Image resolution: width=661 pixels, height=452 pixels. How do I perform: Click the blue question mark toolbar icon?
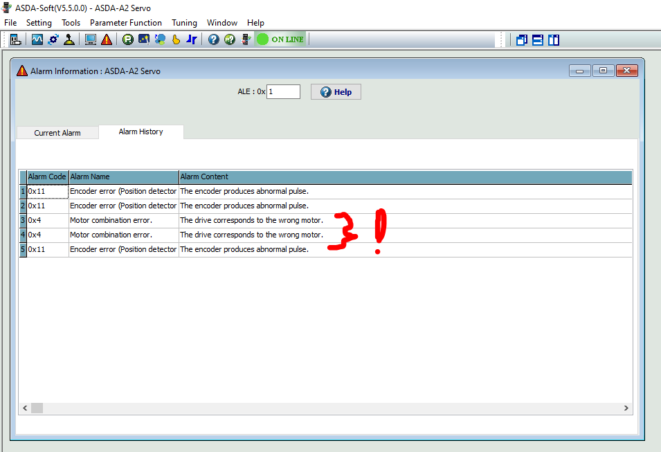(x=213, y=39)
